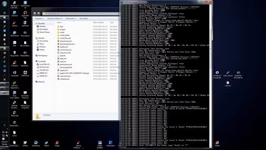This screenshot has height=150, width=266.
Task: Click Explorer forward navigation button
Action: click(39, 13)
